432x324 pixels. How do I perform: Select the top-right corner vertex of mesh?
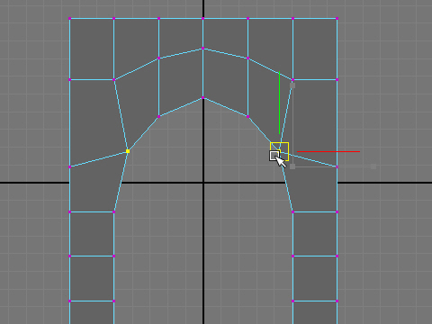click(337, 19)
